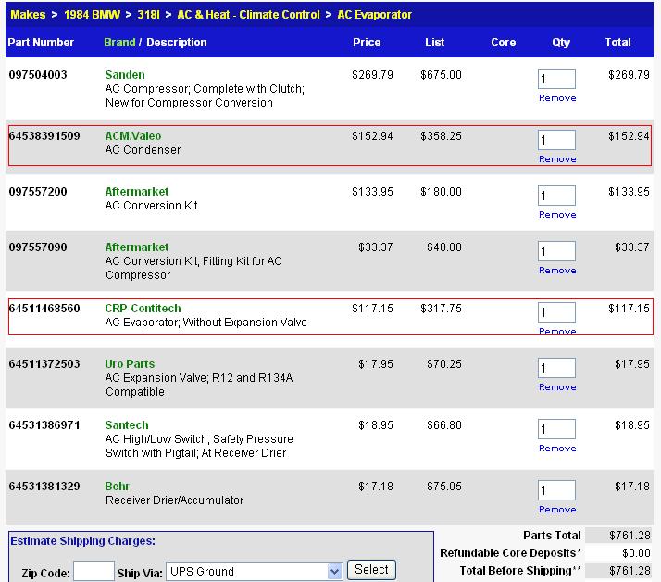Remove the Behr Receiver Drier item

tap(557, 510)
